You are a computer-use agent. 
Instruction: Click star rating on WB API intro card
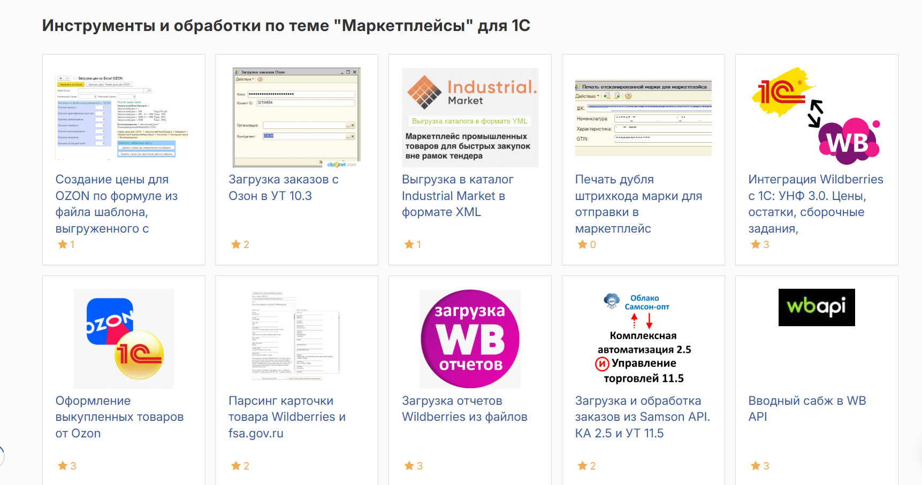[760, 466]
